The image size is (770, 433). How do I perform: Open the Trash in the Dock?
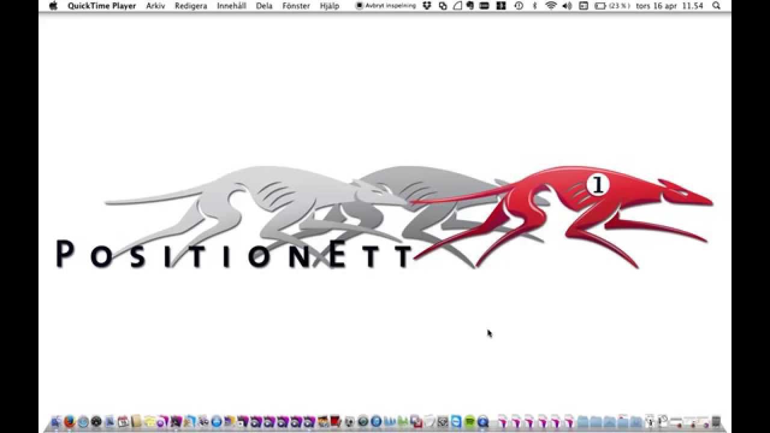[x=715, y=422]
